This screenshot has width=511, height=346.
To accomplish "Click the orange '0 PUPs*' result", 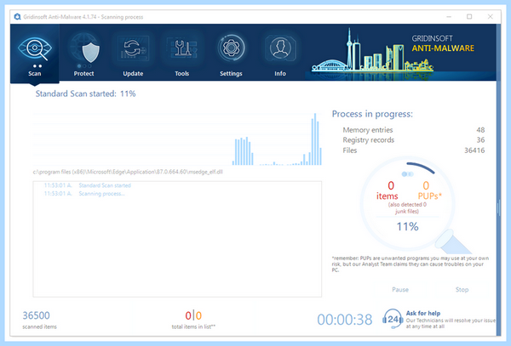I will tap(429, 190).
